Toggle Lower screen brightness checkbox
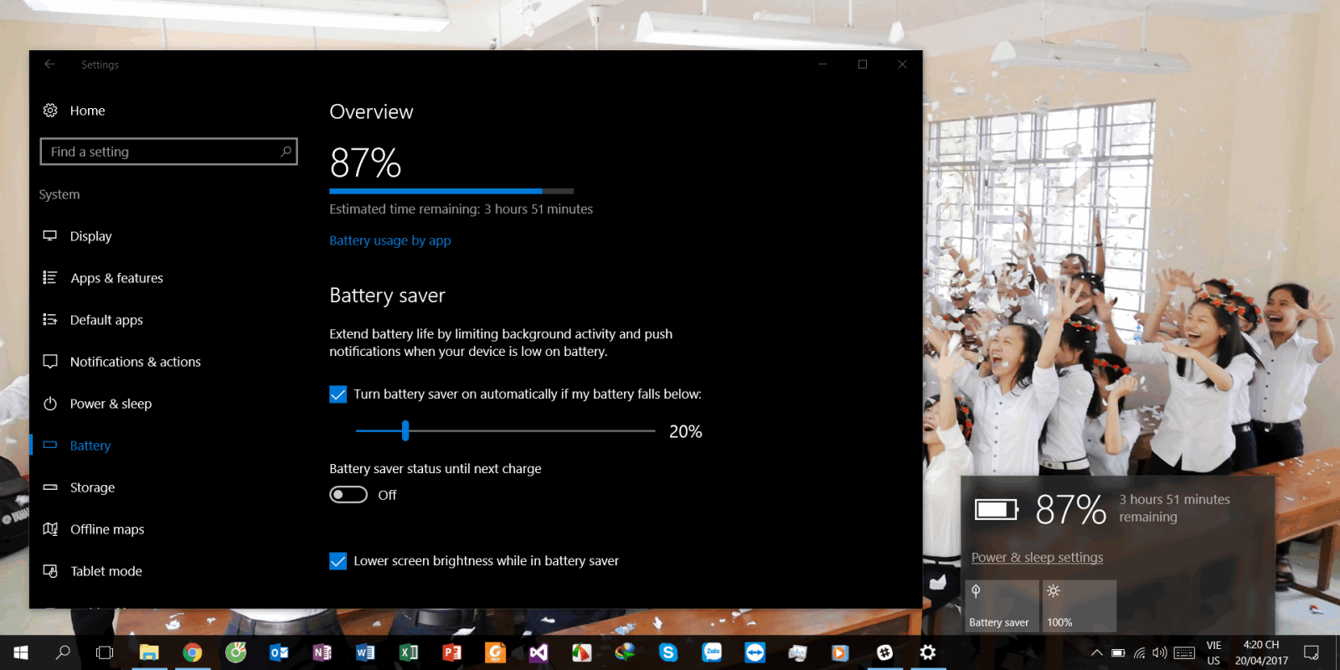This screenshot has height=670, width=1340. tap(338, 561)
